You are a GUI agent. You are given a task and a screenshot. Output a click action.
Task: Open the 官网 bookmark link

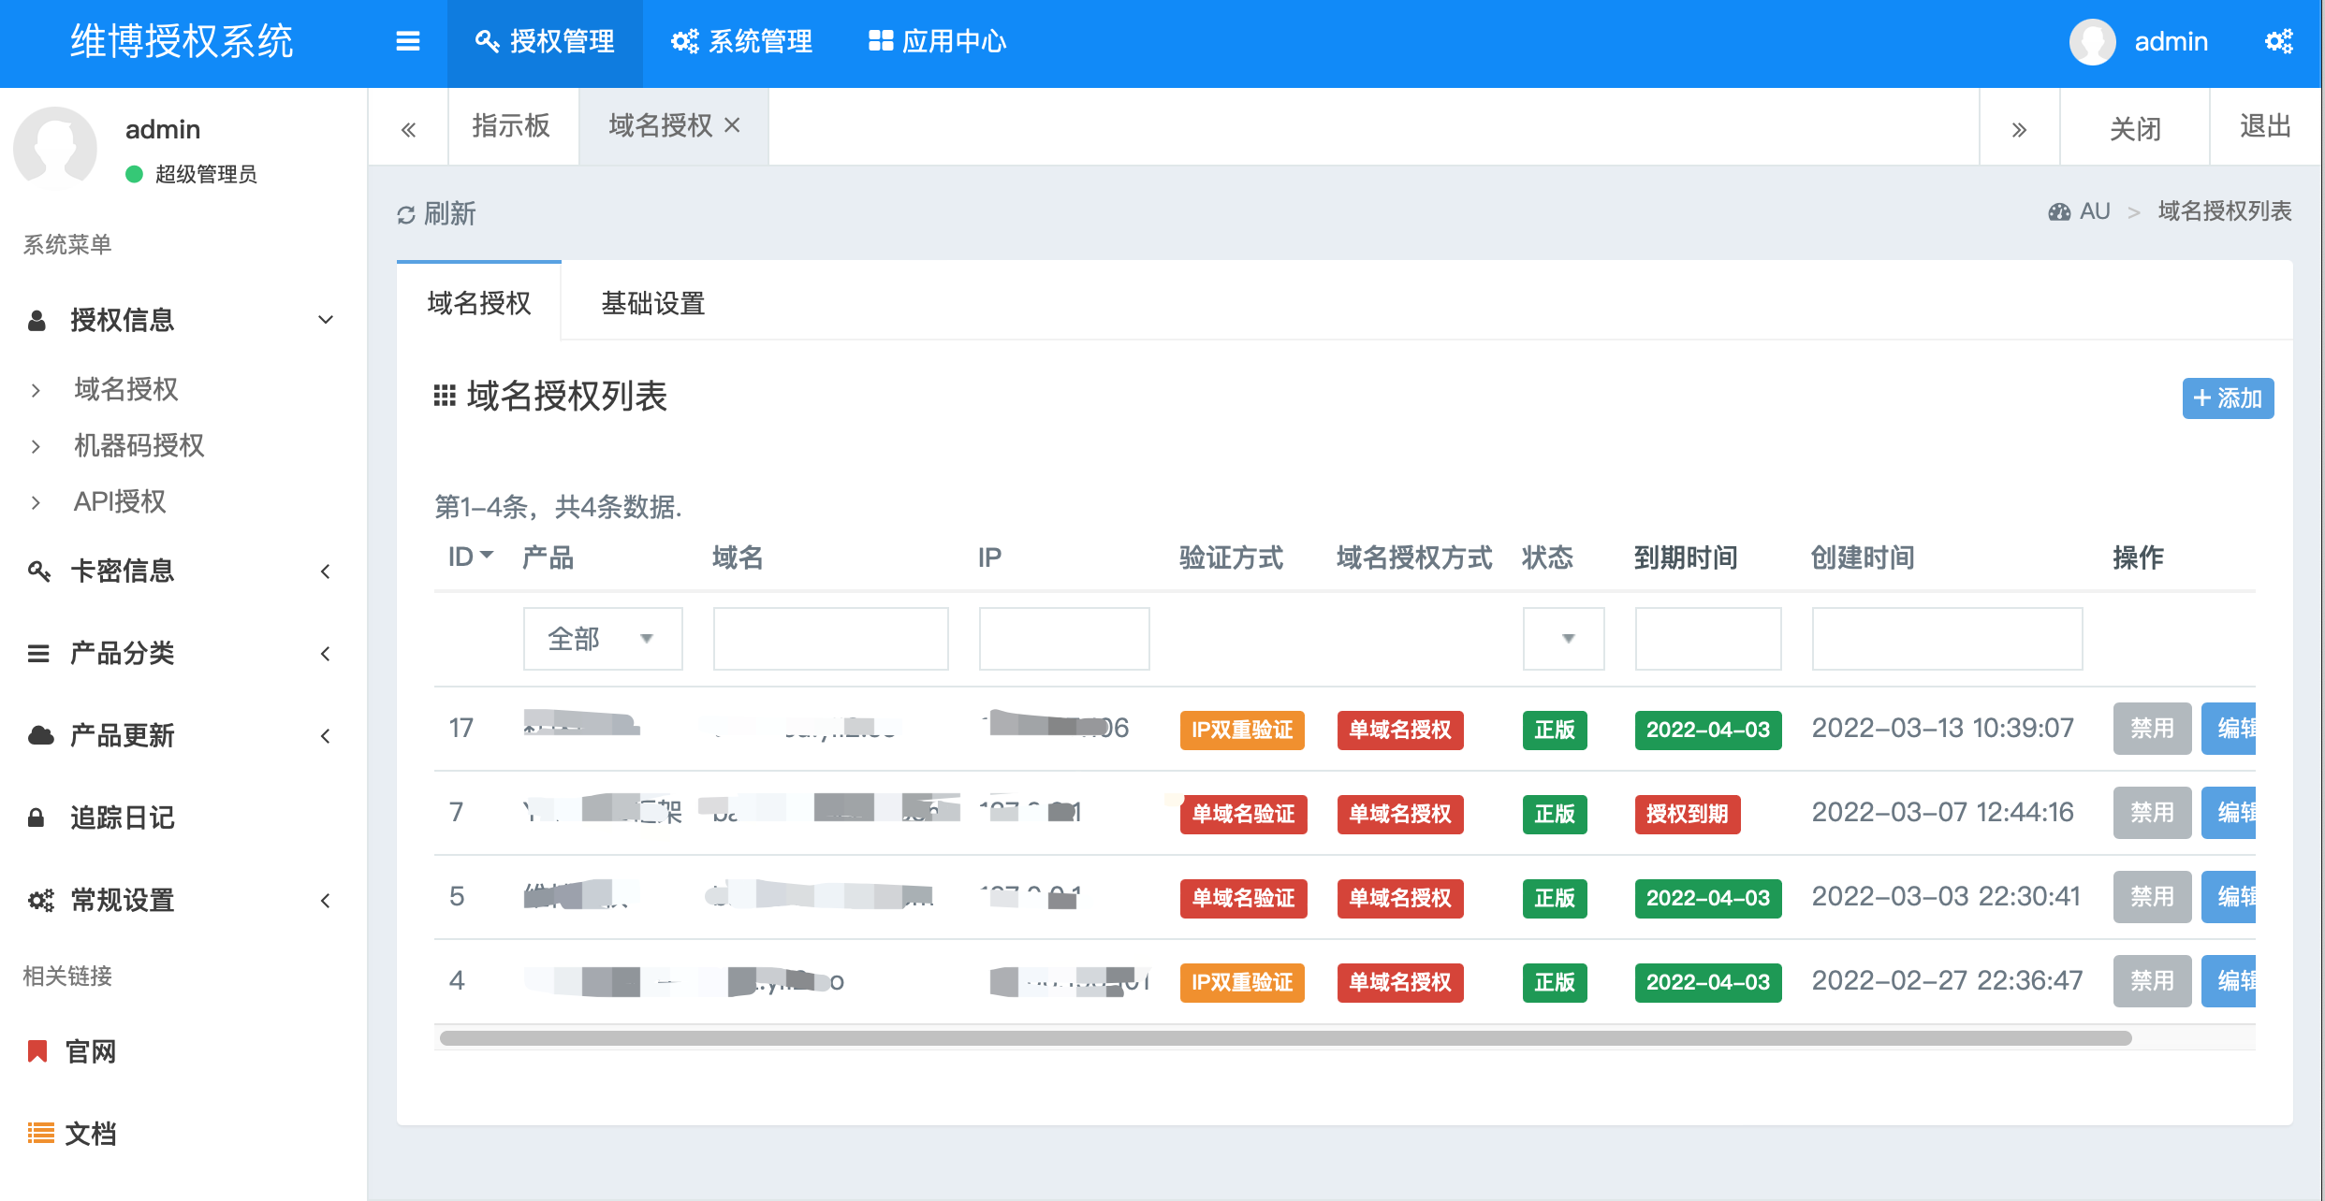click(x=90, y=1051)
